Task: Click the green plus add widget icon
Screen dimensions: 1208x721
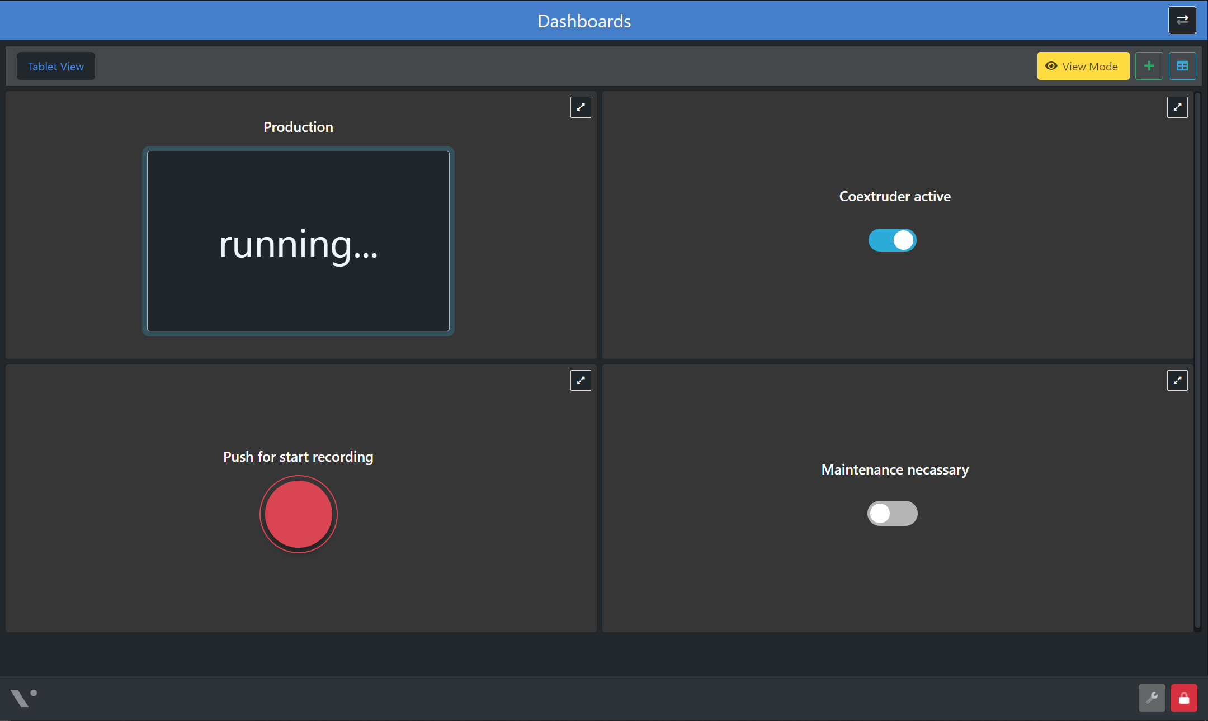Action: coord(1149,66)
